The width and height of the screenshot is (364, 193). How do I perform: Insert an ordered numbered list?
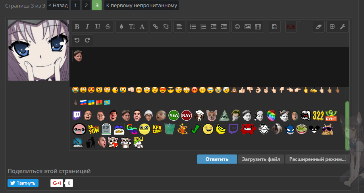pos(203,27)
